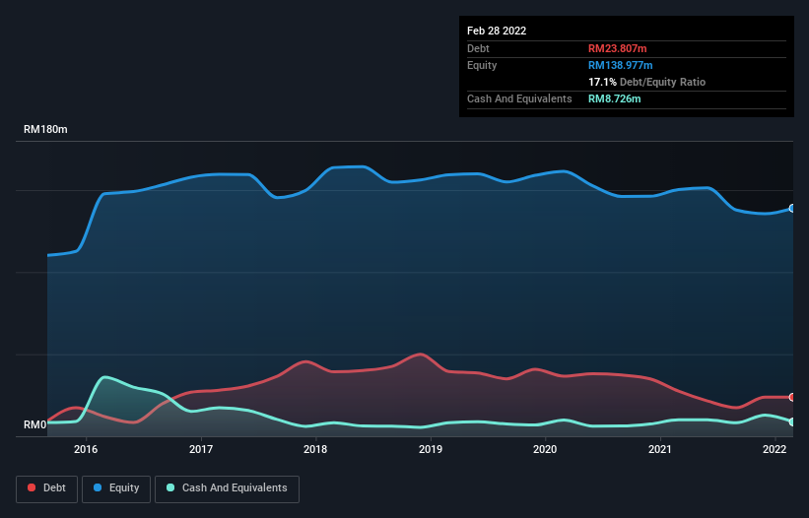Image resolution: width=809 pixels, height=518 pixels.
Task: Toggle the Debt series legend button
Action: coord(47,488)
